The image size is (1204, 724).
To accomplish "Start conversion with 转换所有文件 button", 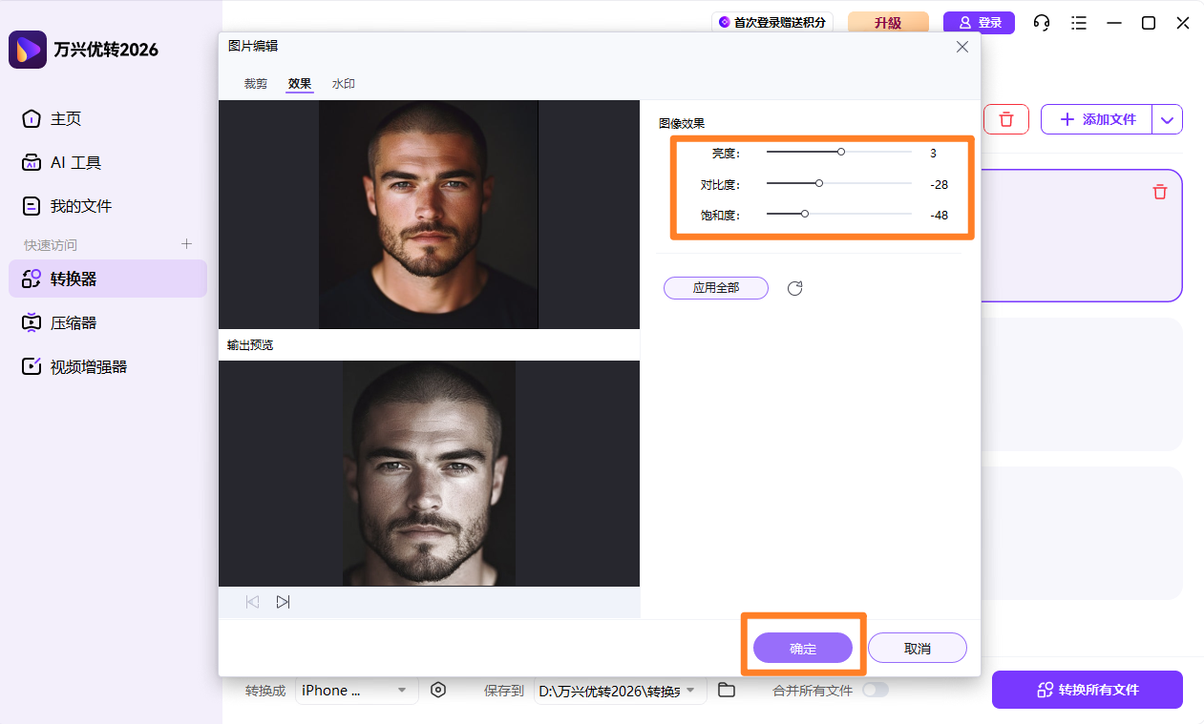I will coord(1087,689).
